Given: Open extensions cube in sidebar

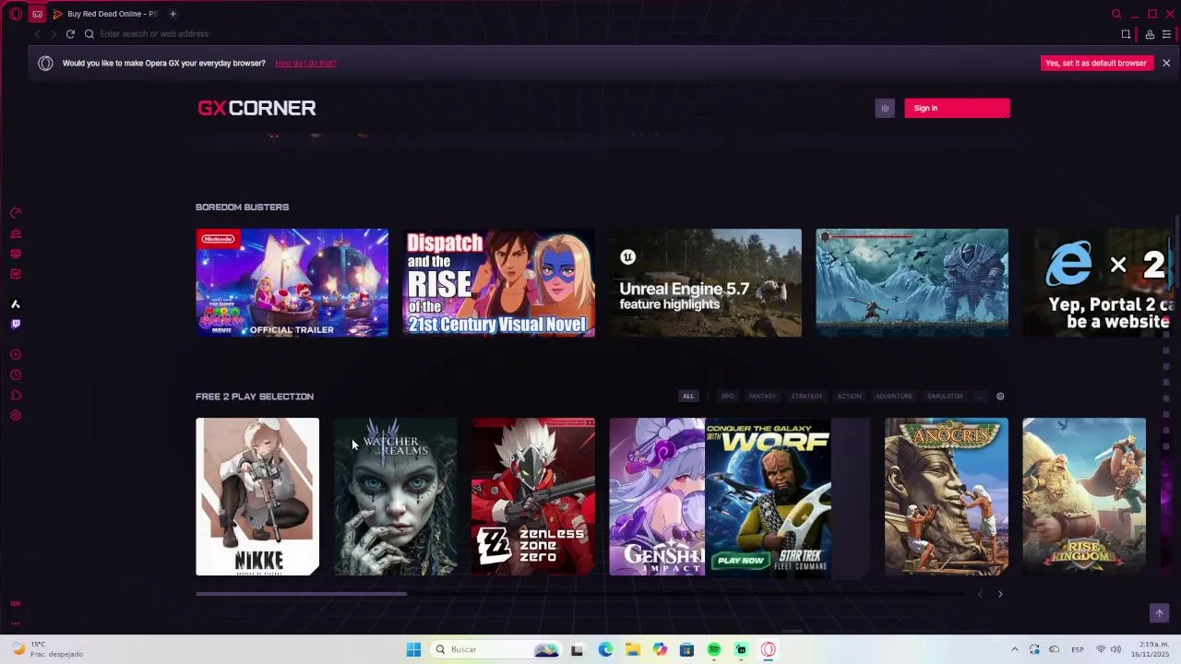Looking at the screenshot, I should click(16, 396).
